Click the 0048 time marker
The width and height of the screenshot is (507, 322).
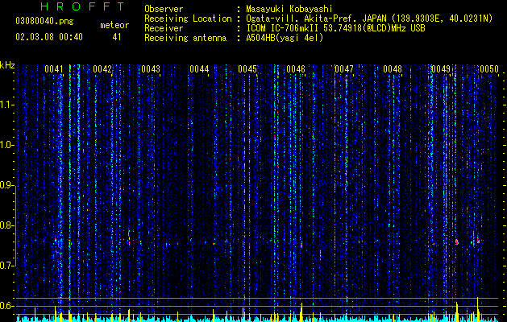point(393,69)
